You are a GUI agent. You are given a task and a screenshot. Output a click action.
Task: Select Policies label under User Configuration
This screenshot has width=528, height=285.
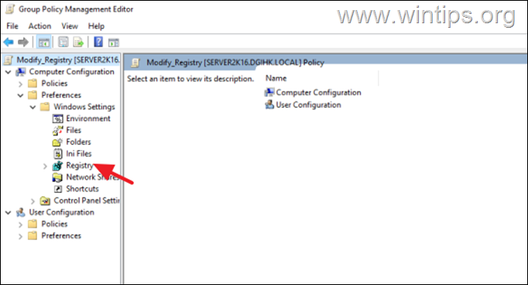click(54, 224)
